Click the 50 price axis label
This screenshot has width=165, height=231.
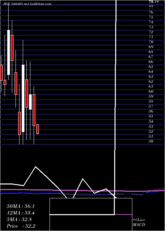151,141
